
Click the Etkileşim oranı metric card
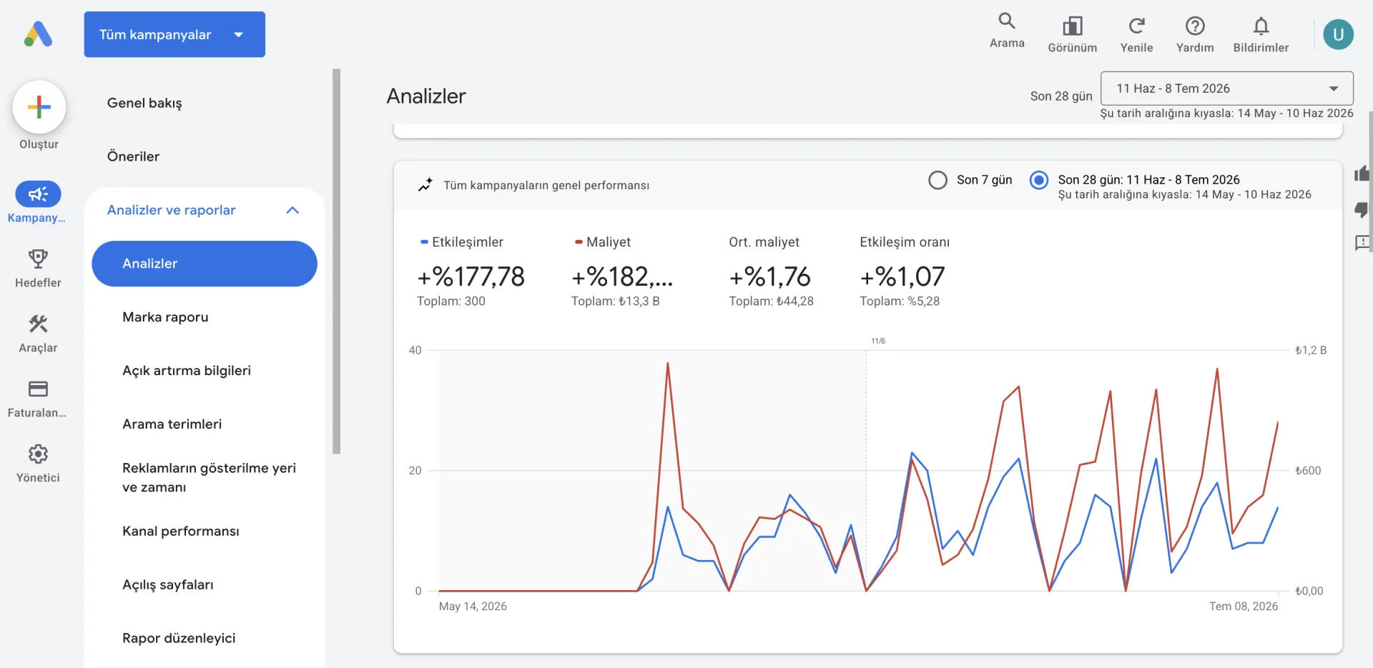(905, 271)
